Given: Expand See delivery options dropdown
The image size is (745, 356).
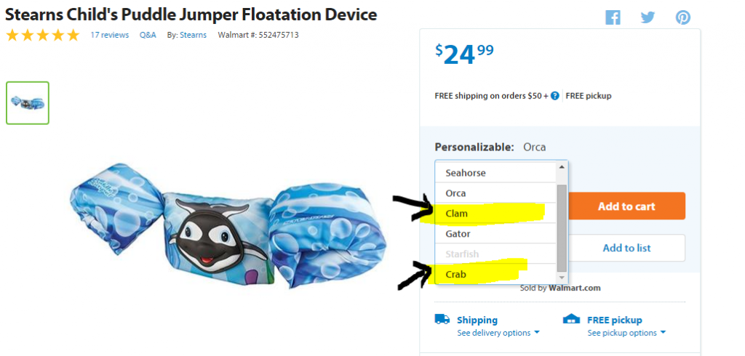Looking at the screenshot, I should (498, 333).
